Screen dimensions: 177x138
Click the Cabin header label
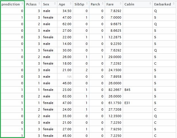tap(129, 4)
